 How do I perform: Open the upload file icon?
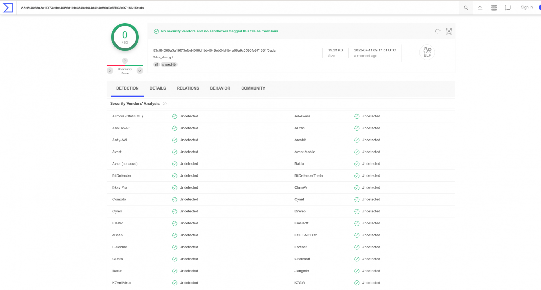click(480, 8)
